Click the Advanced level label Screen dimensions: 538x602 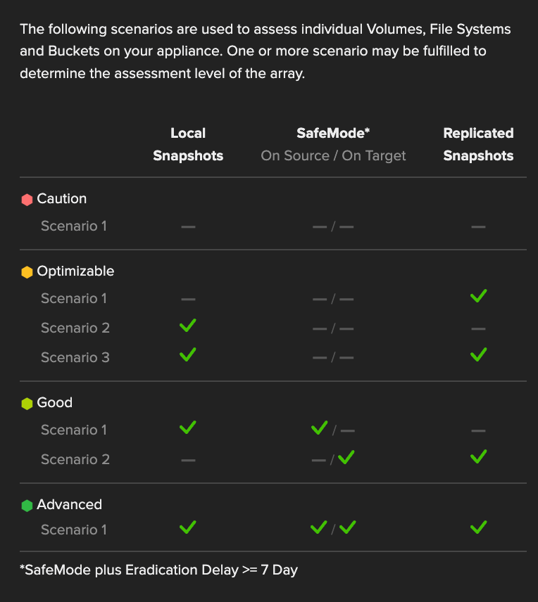pos(69,504)
